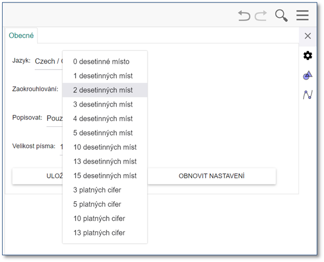Choose 15 desetinných míst option
Screen dimensions: 324x262
(x=105, y=176)
